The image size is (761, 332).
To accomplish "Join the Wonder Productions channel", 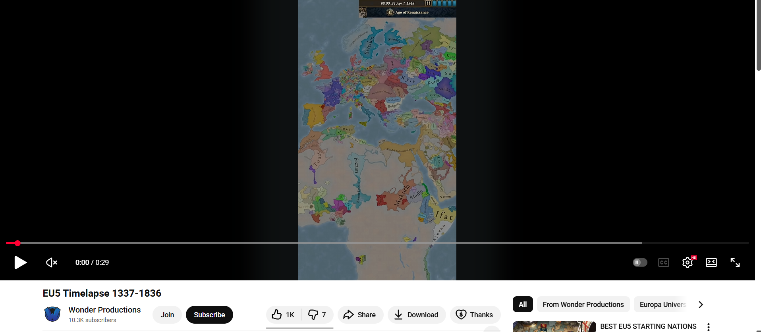I will [x=167, y=315].
